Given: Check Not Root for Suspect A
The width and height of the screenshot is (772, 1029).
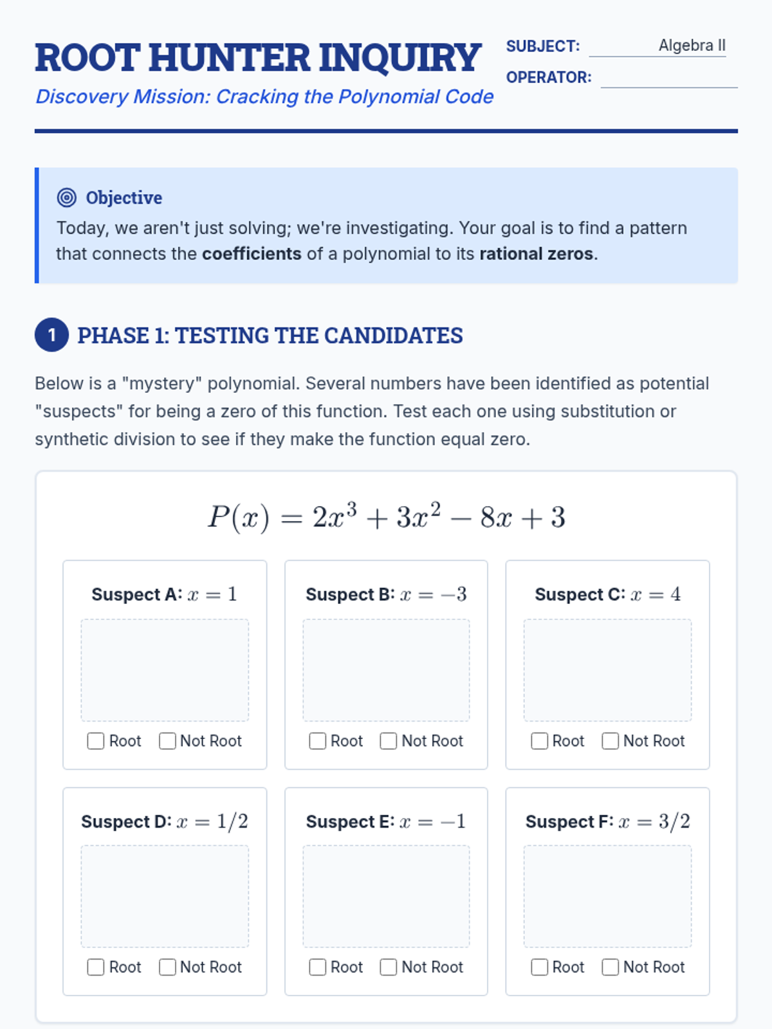Looking at the screenshot, I should click(x=167, y=741).
